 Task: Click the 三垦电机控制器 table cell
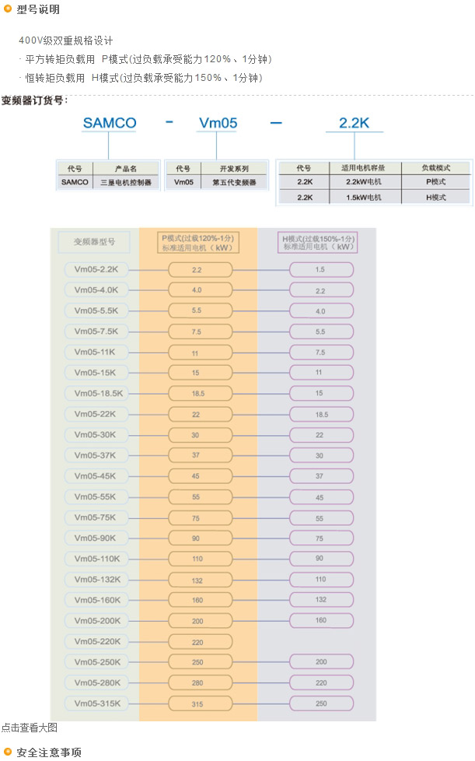[126, 183]
